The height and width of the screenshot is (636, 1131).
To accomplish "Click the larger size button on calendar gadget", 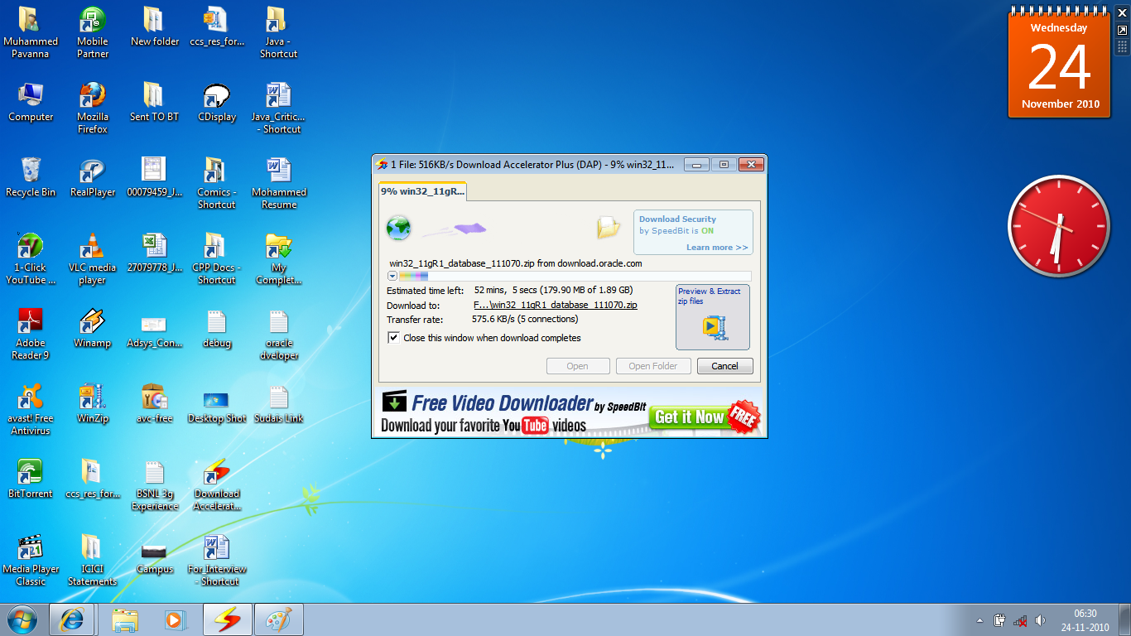I will (x=1122, y=30).
